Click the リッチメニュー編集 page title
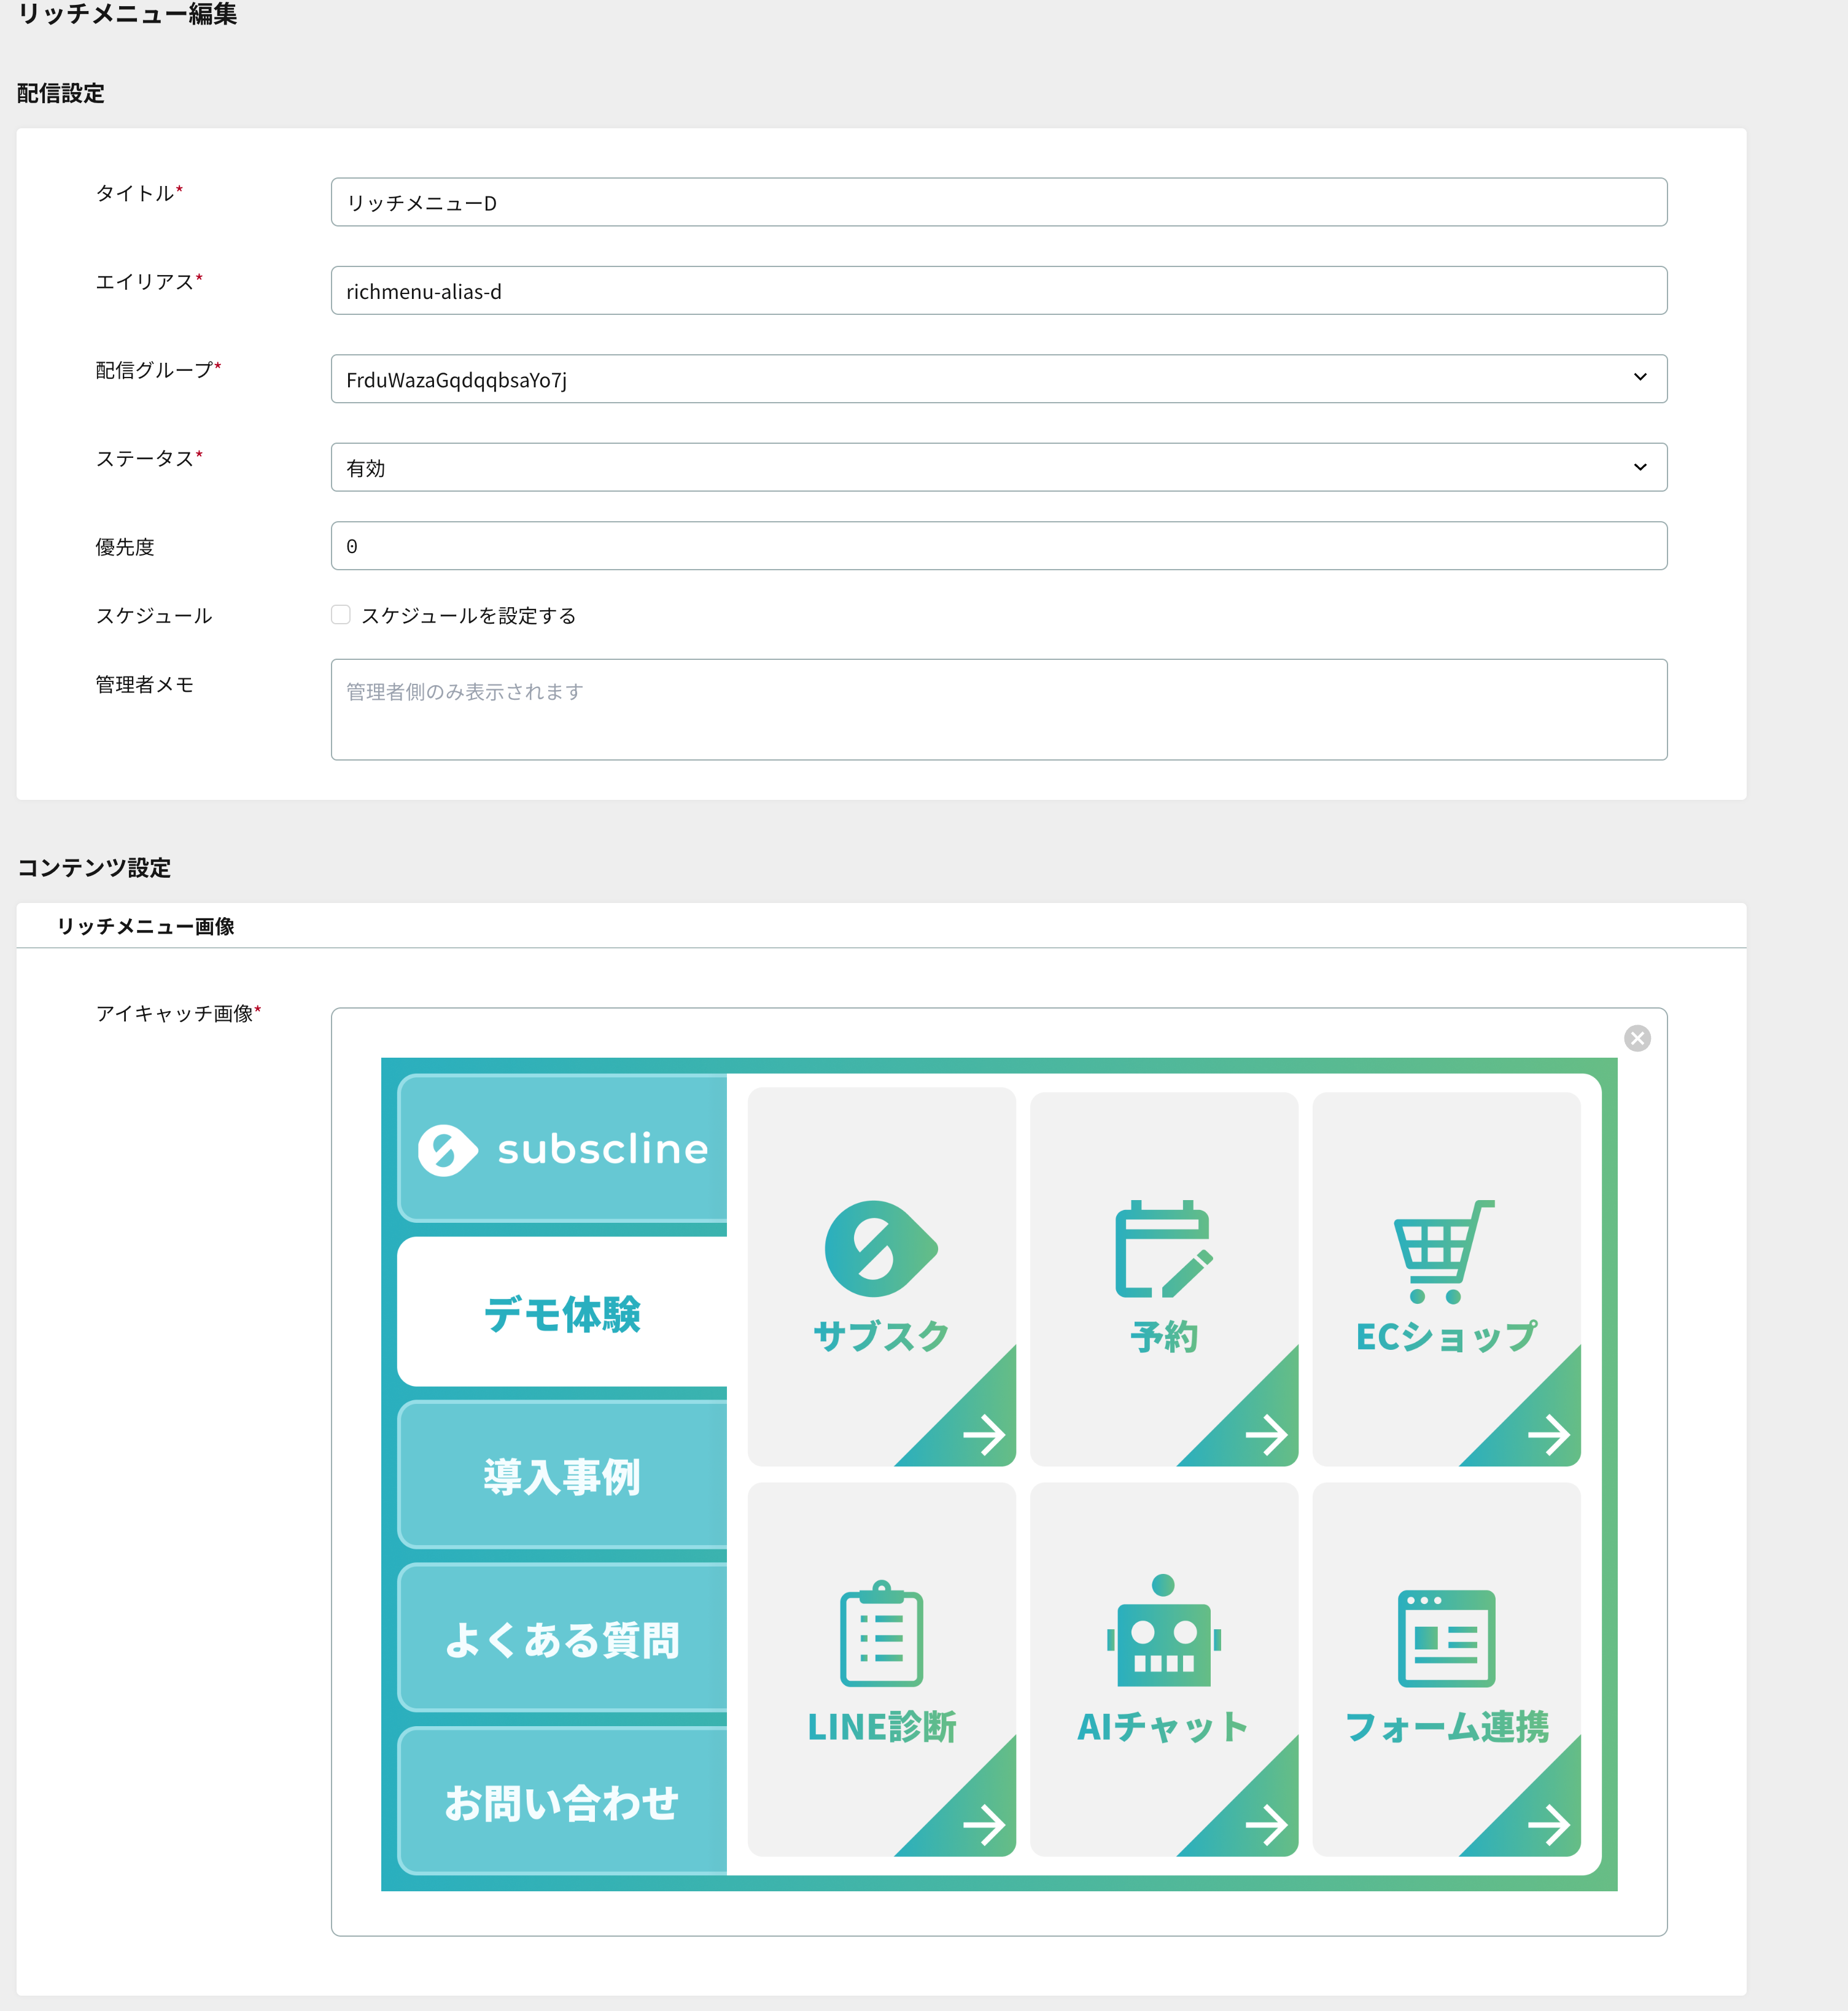This screenshot has width=1848, height=2011. (x=127, y=14)
